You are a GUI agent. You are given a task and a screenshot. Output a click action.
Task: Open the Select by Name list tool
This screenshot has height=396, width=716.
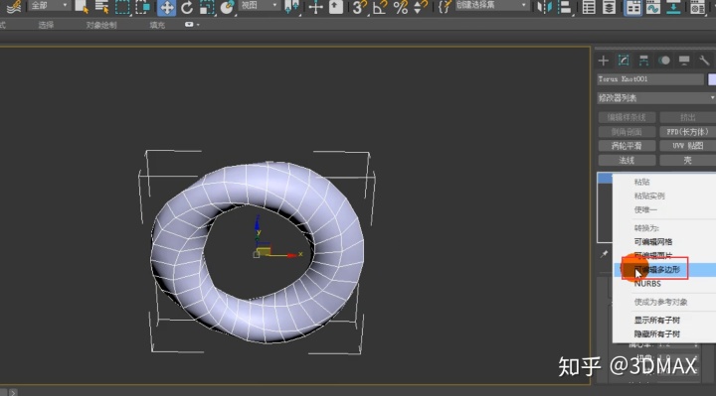101,6
